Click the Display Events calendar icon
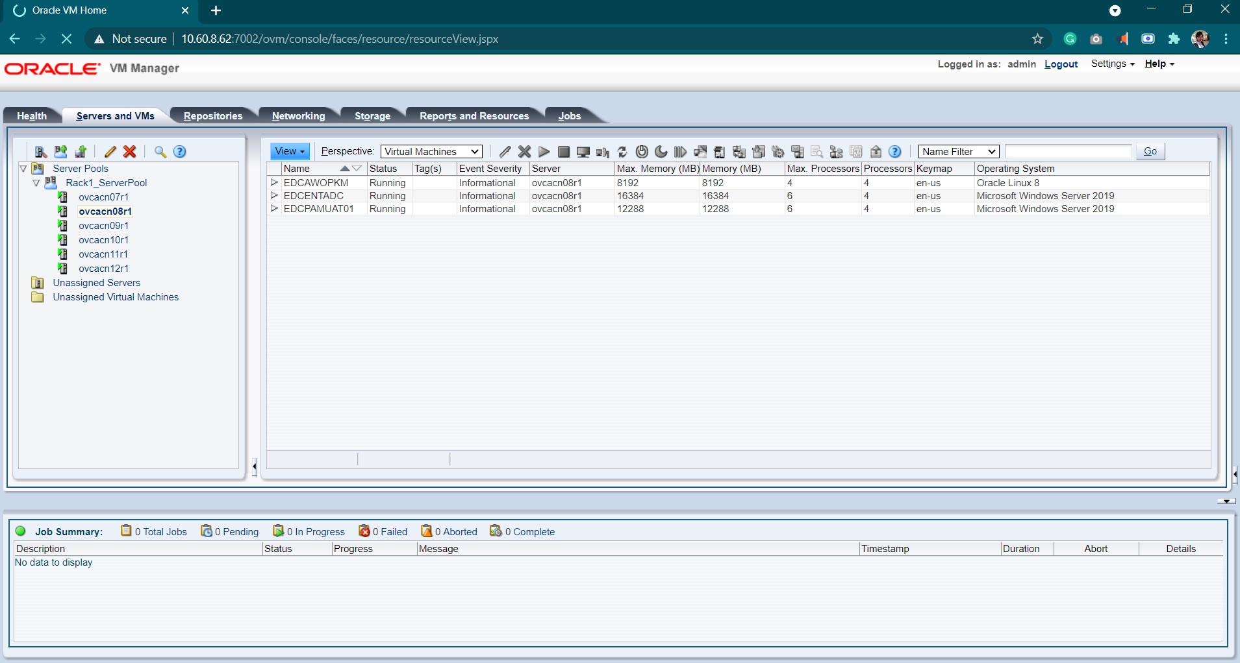The width and height of the screenshot is (1240, 663). pyautogui.click(x=856, y=152)
